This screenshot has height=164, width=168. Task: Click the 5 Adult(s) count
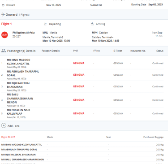click(x=96, y=5)
